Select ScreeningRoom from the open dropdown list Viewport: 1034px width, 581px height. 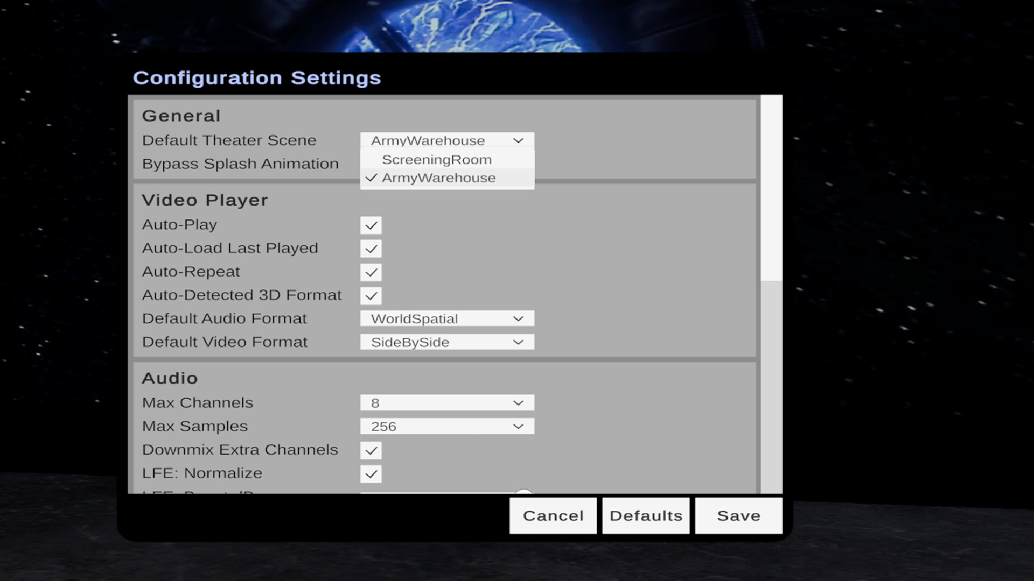436,160
